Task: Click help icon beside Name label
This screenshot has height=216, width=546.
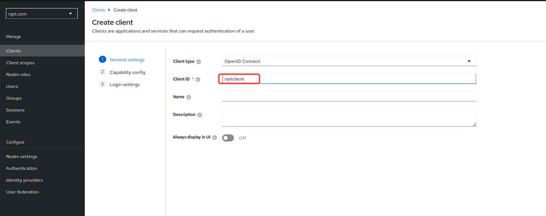Action: 189,97
